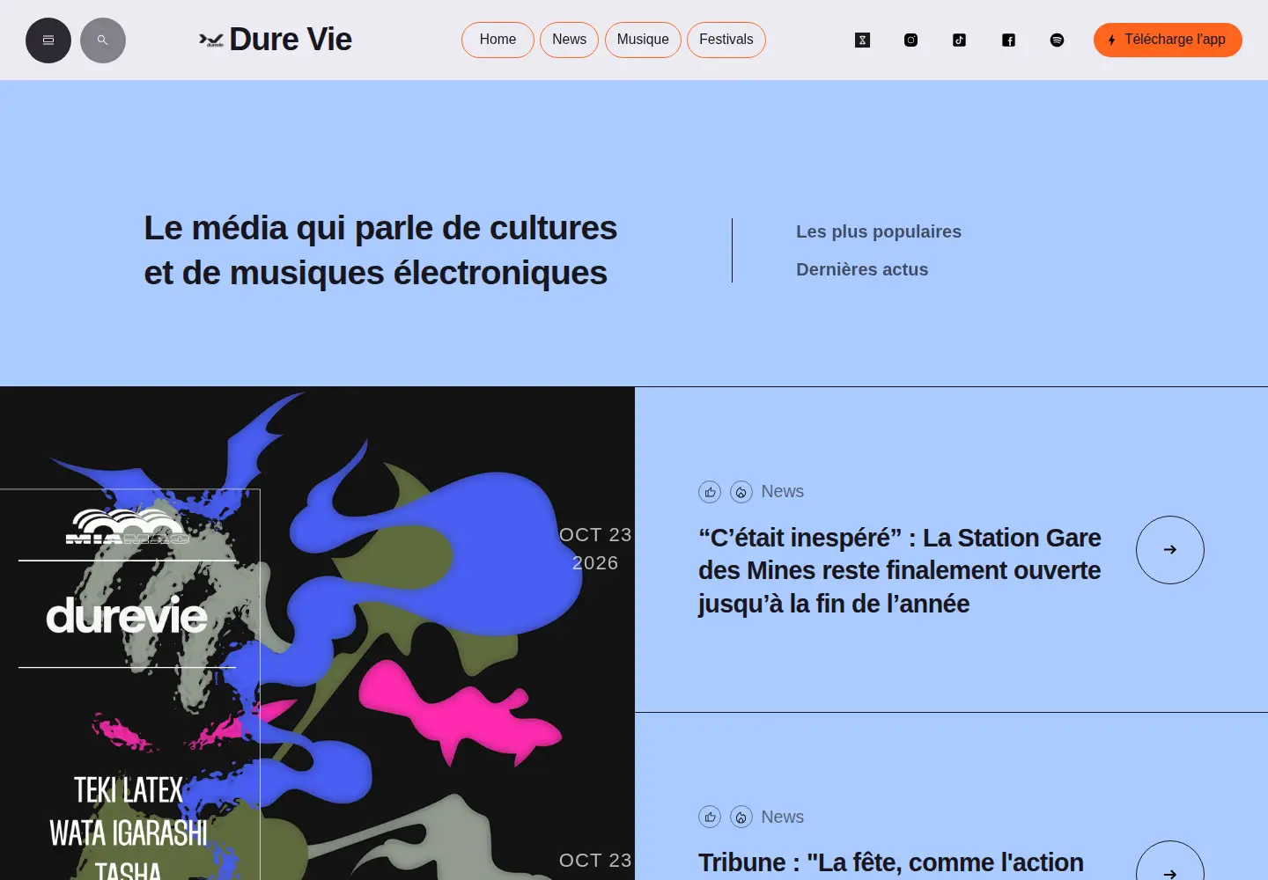Click the News tag on Tribune article
Image resolution: width=1268 pixels, height=880 pixels.
coord(782,817)
